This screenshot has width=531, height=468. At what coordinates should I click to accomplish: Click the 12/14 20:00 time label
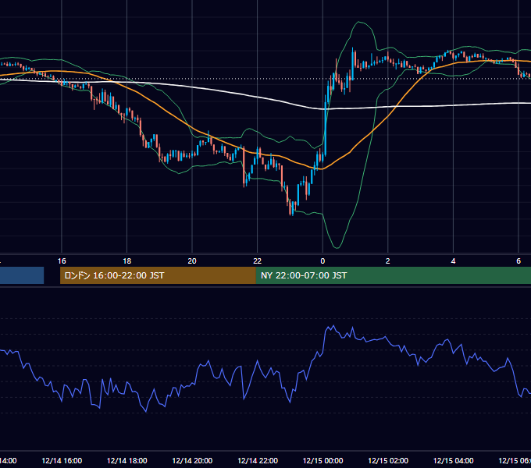pyautogui.click(x=192, y=460)
